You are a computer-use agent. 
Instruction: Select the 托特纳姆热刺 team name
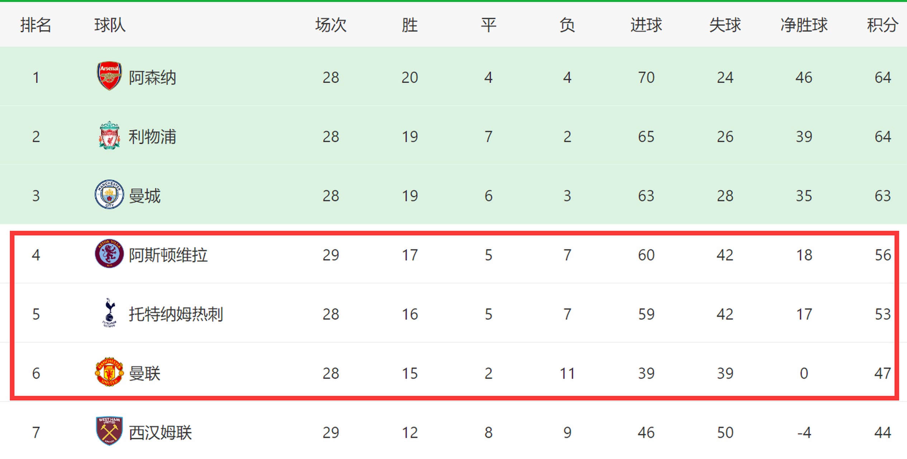point(176,314)
